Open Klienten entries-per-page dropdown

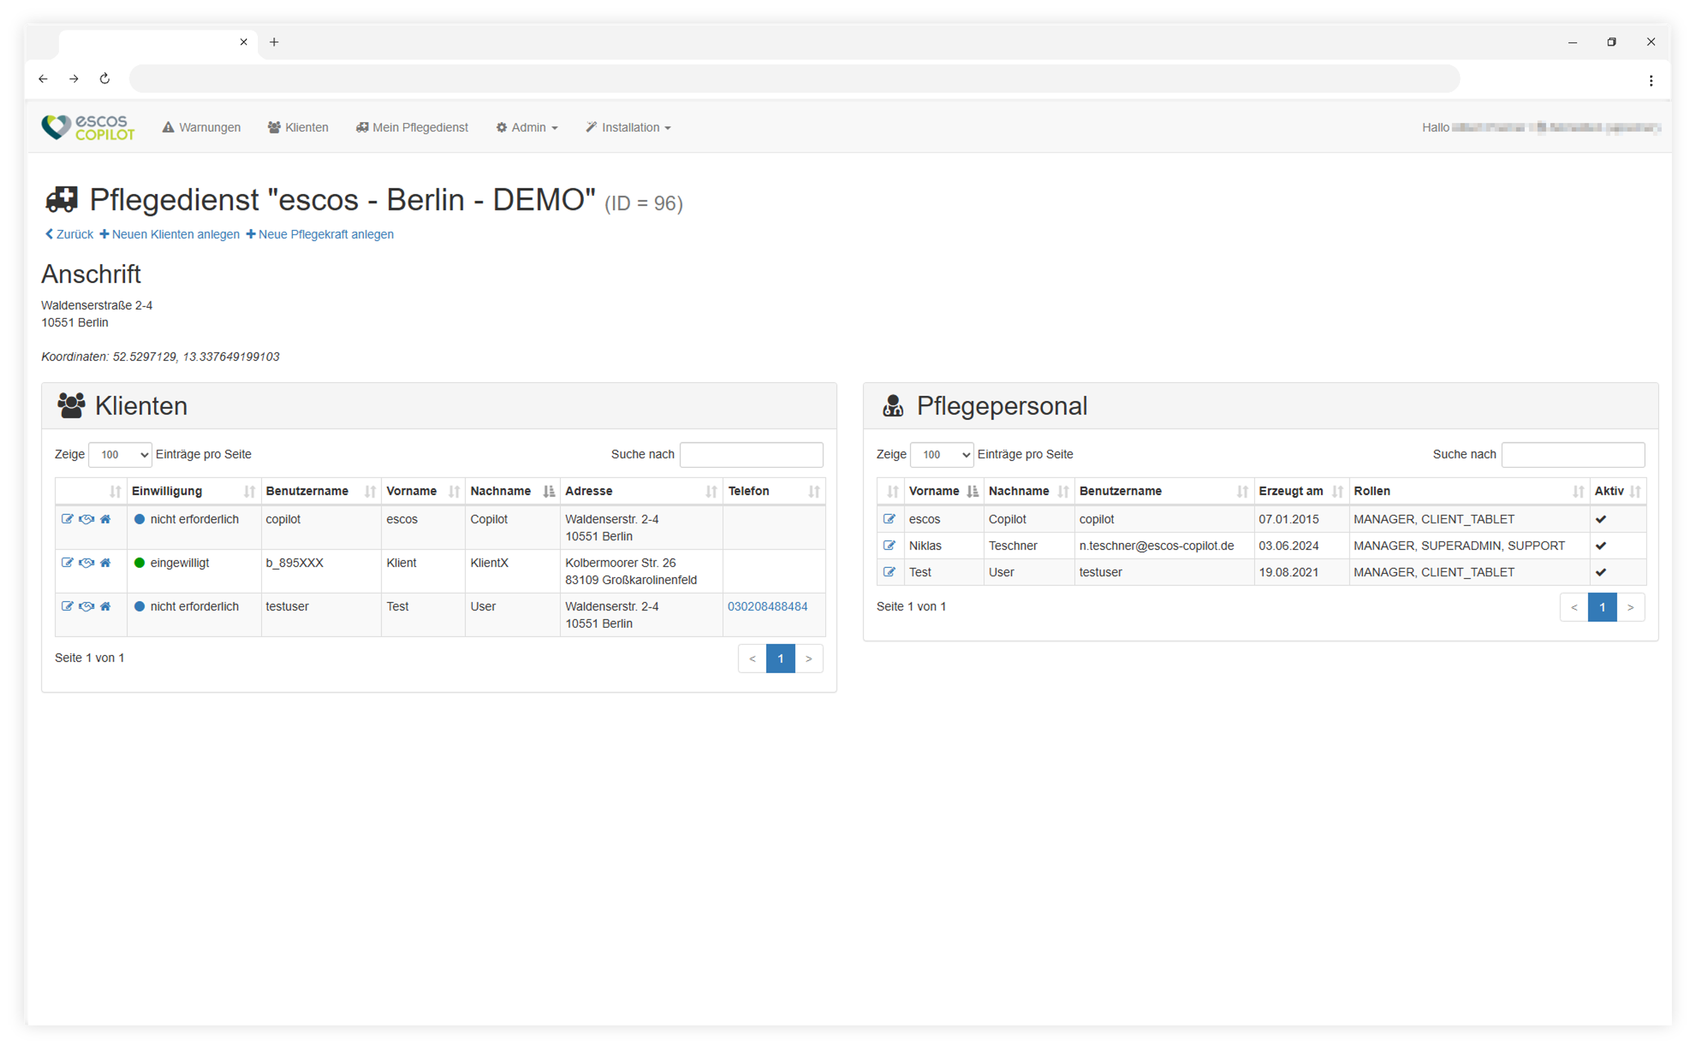pyautogui.click(x=120, y=454)
